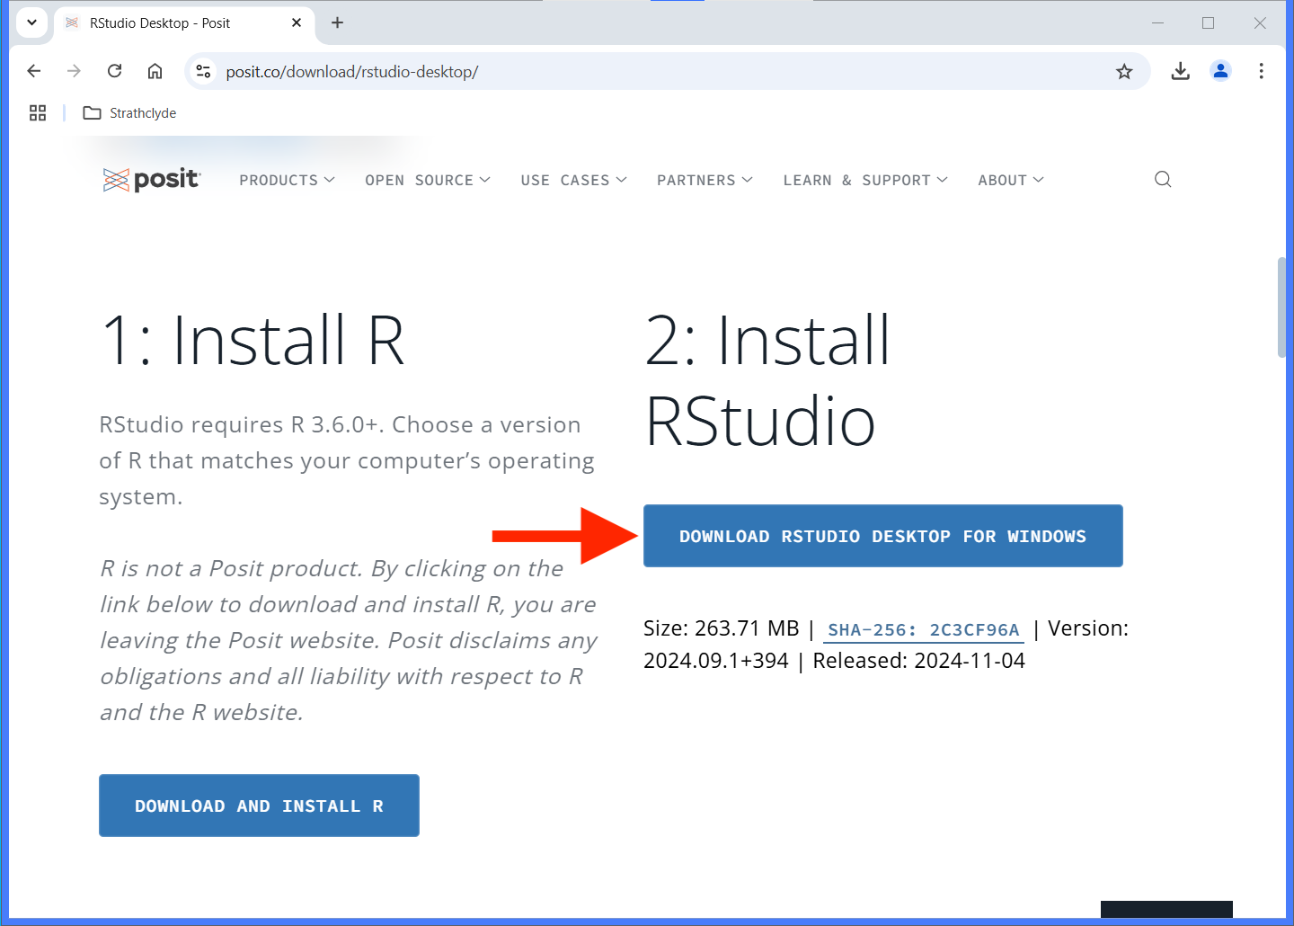Click the '1: Install R' heading
The image size is (1294, 926).
(x=253, y=341)
